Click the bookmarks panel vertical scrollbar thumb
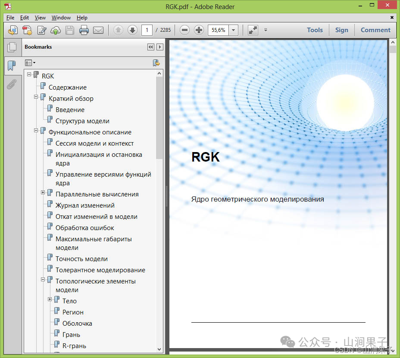 (159, 118)
